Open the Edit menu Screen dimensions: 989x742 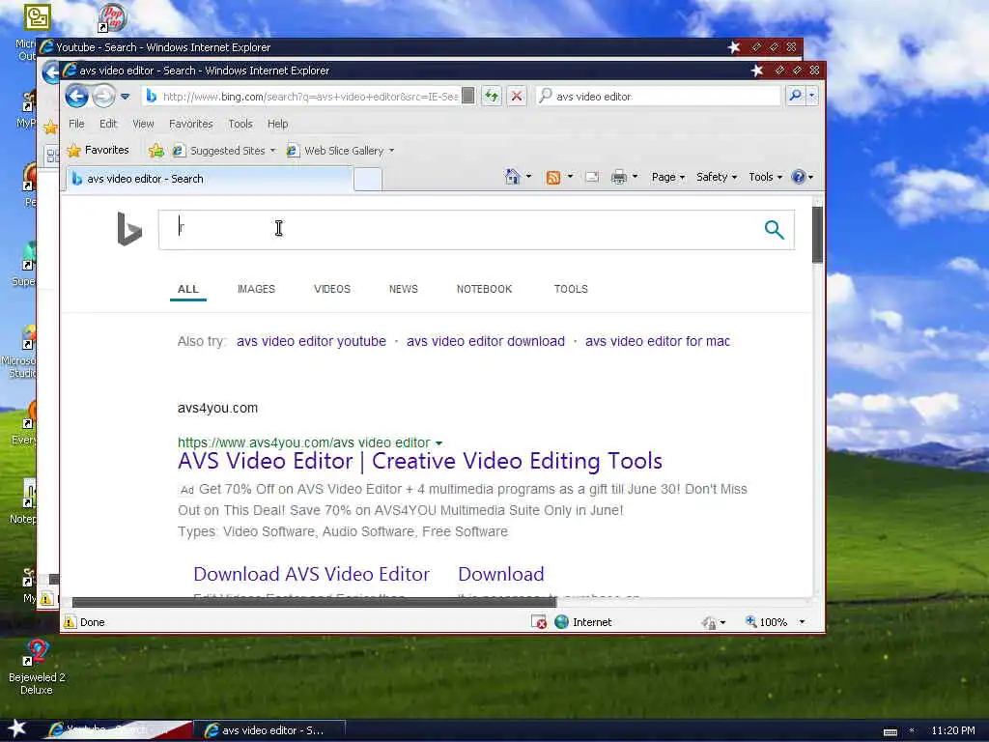point(108,124)
